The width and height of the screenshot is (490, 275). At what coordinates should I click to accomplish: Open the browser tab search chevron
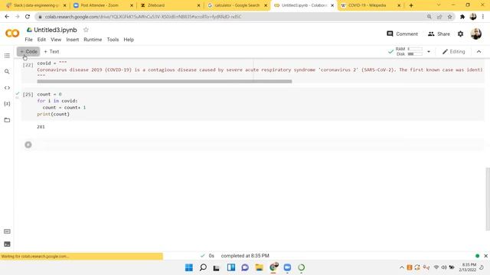[x=439, y=5]
